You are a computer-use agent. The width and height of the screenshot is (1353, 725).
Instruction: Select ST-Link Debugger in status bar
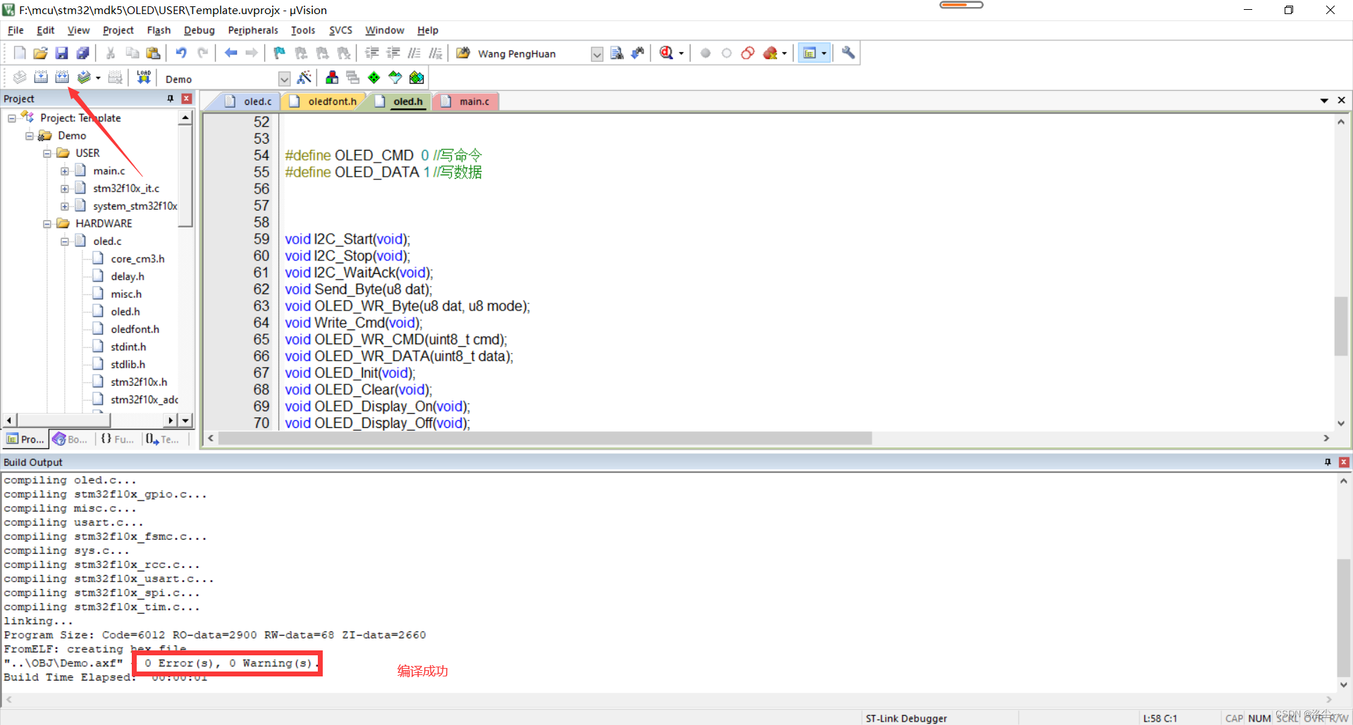(x=906, y=718)
